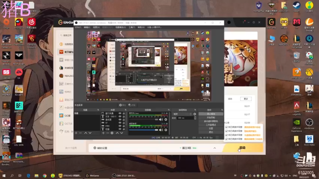The height and width of the screenshot is (179, 319).
Task: Open GeForce Experience desktop icon
Action: (x=296, y=125)
